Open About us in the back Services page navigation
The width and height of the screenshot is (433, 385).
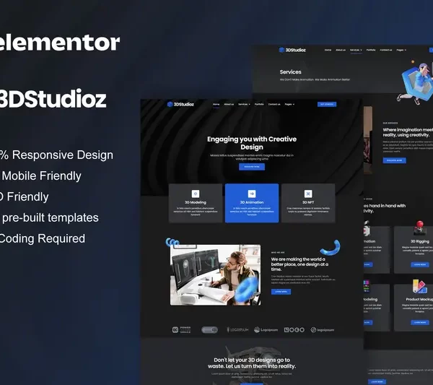pos(341,50)
